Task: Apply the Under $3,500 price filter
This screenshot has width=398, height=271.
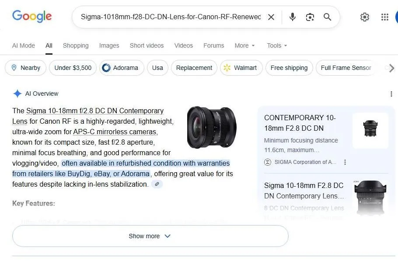Action: (73, 68)
